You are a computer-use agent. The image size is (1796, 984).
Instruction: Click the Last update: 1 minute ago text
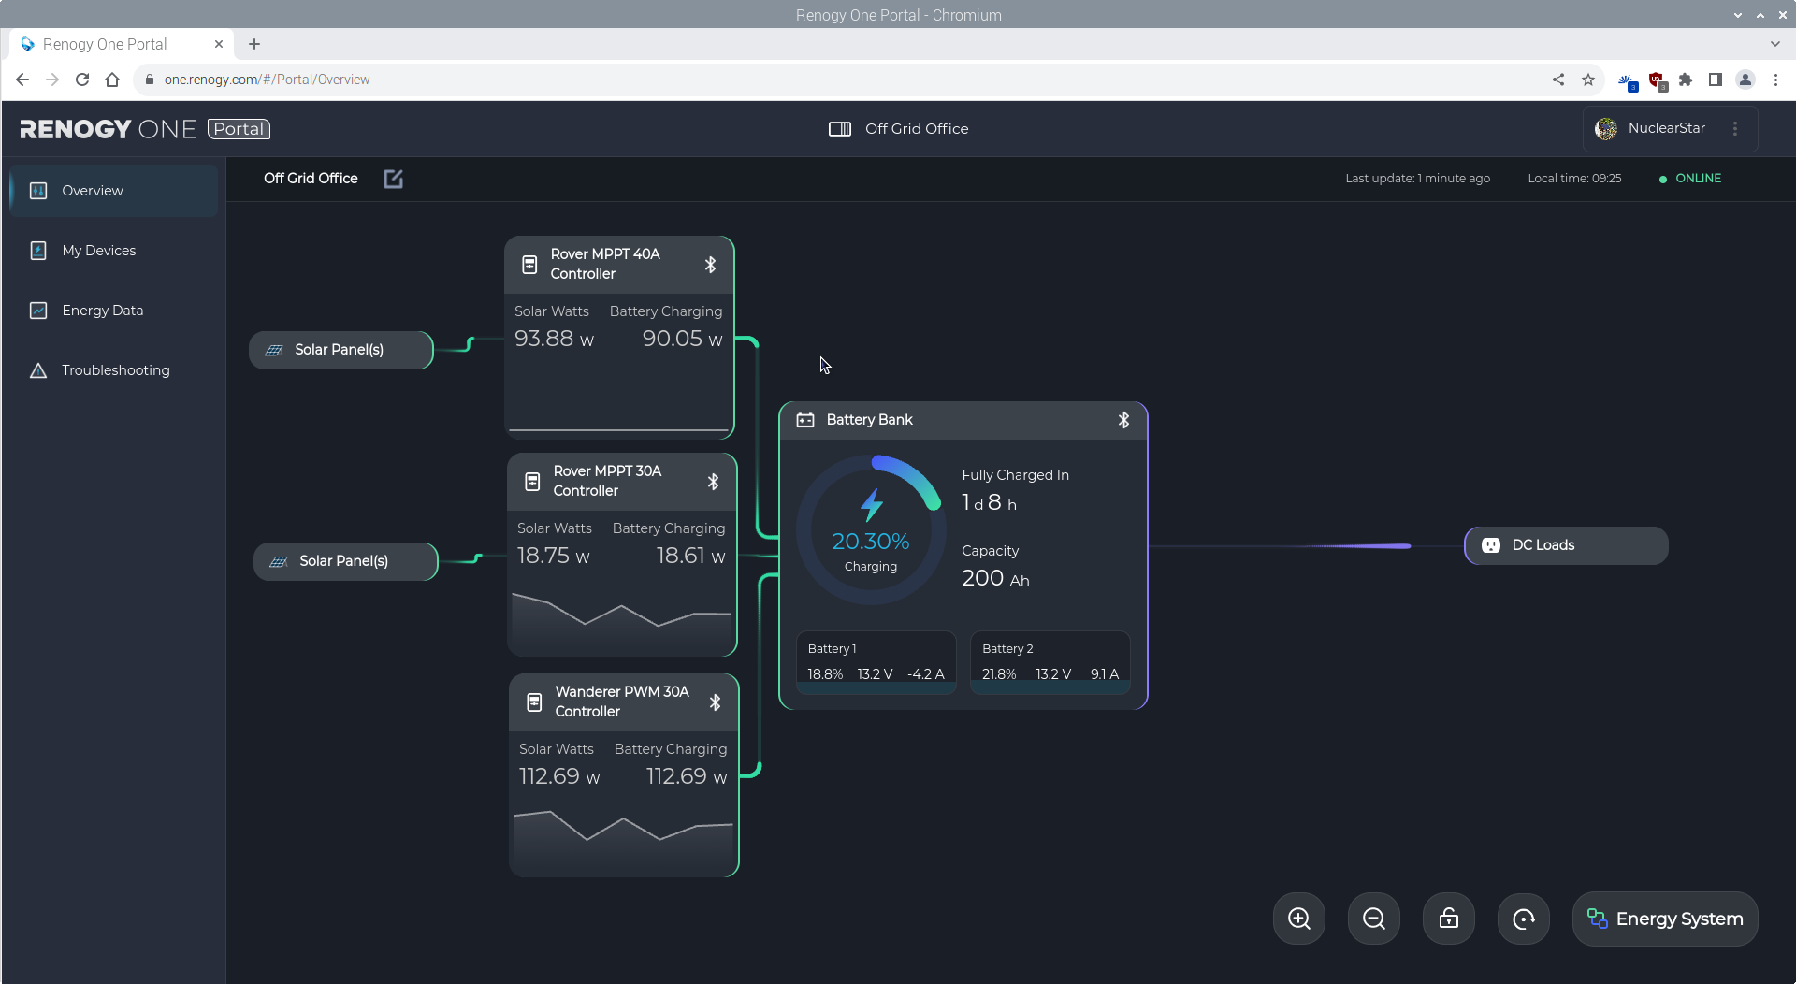point(1417,179)
